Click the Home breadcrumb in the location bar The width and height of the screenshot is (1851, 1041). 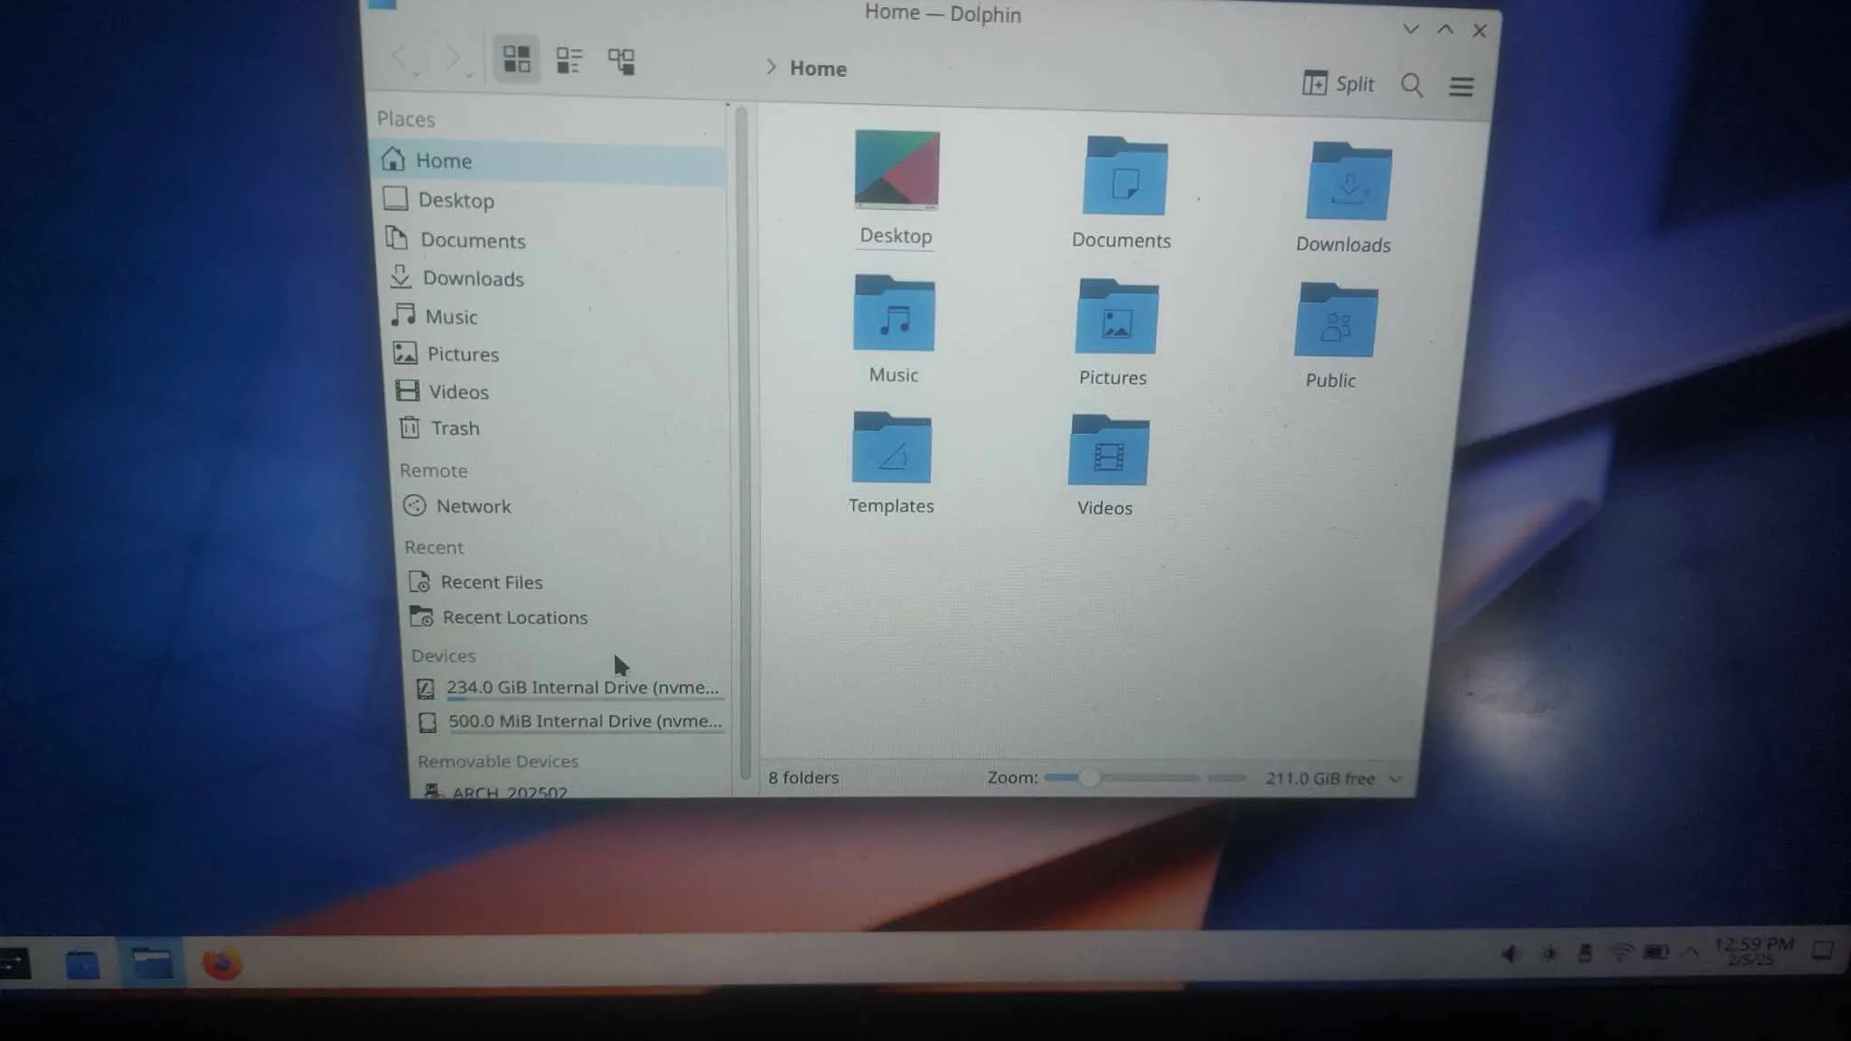click(818, 68)
